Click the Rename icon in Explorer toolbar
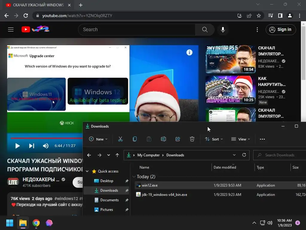 click(x=163, y=139)
